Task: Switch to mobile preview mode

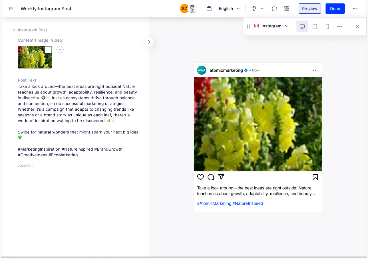Action: click(x=327, y=27)
